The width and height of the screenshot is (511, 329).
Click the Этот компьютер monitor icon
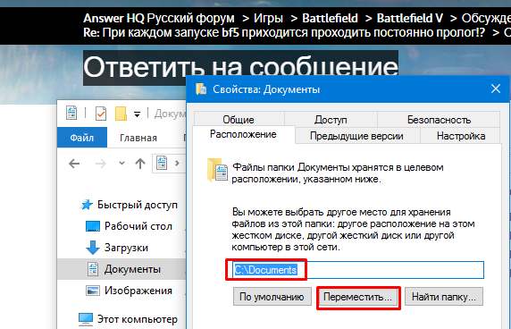pyautogui.click(x=86, y=319)
